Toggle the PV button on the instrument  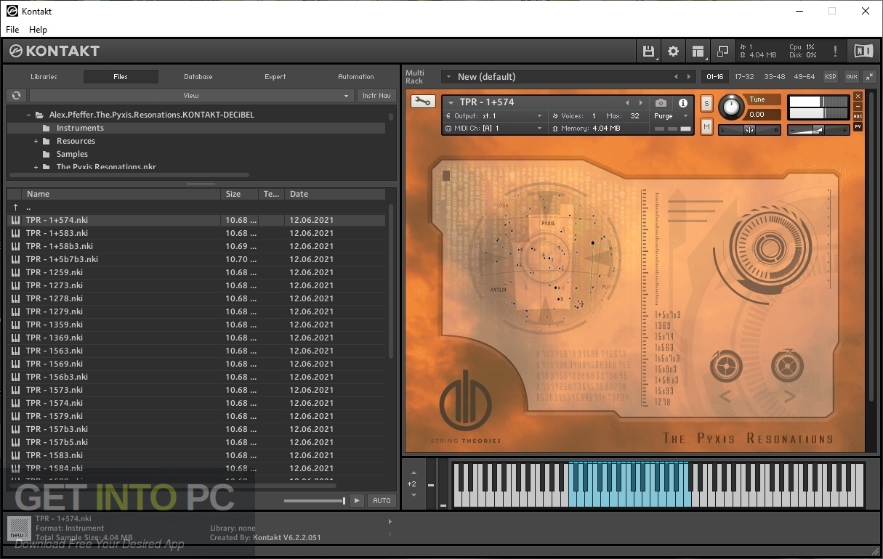(x=858, y=126)
